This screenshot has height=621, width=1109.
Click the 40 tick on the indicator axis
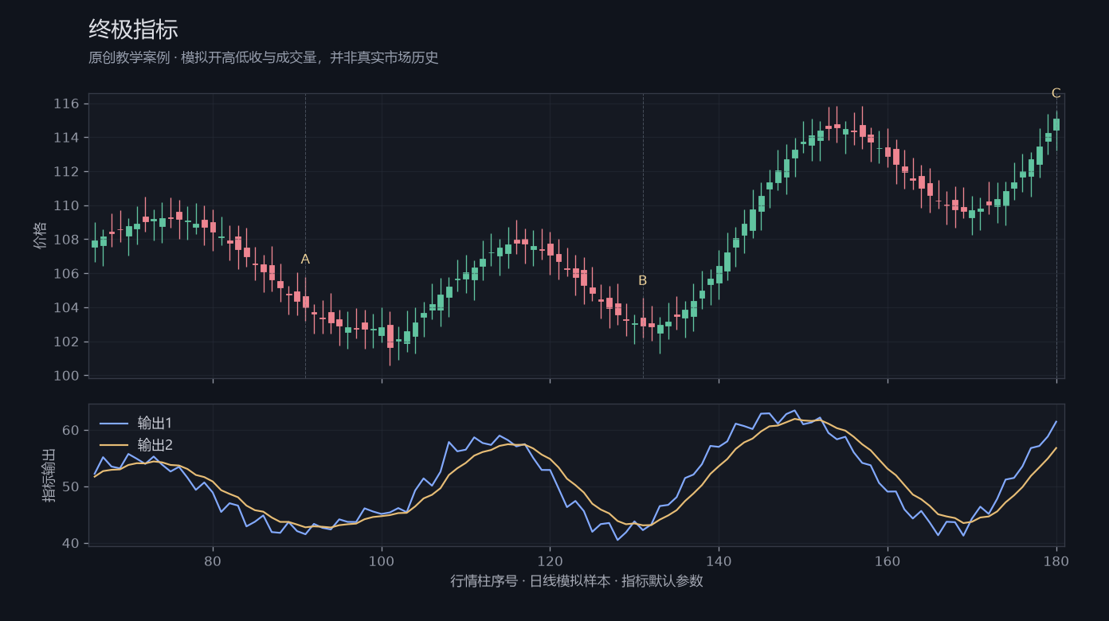click(x=71, y=544)
